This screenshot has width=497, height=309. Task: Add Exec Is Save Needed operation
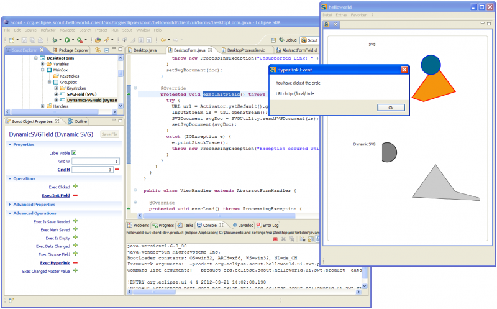[75, 221]
